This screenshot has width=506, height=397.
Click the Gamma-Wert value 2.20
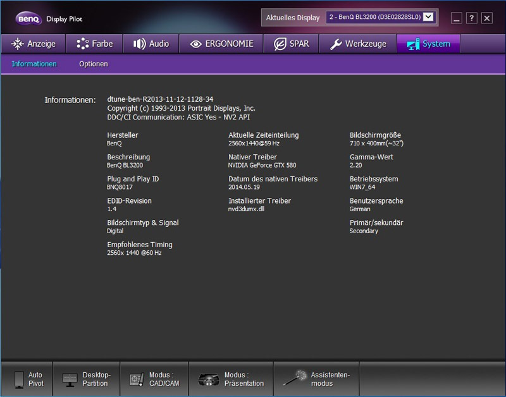pyautogui.click(x=356, y=165)
